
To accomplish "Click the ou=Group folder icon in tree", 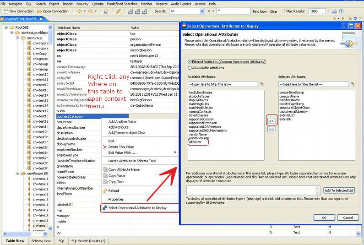I will tap(23, 38).
